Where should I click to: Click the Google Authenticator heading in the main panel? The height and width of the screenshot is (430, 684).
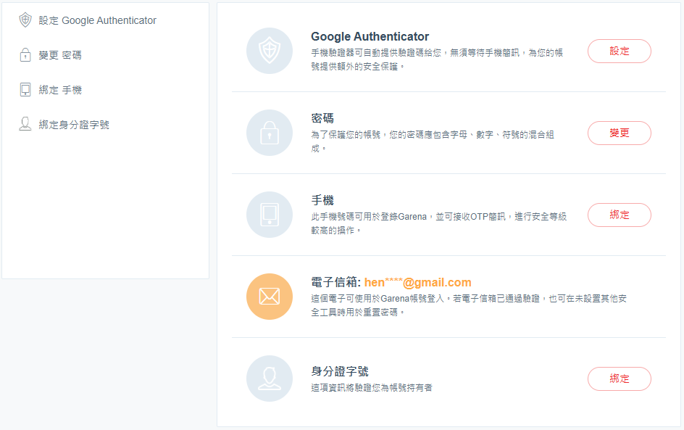[x=370, y=36]
